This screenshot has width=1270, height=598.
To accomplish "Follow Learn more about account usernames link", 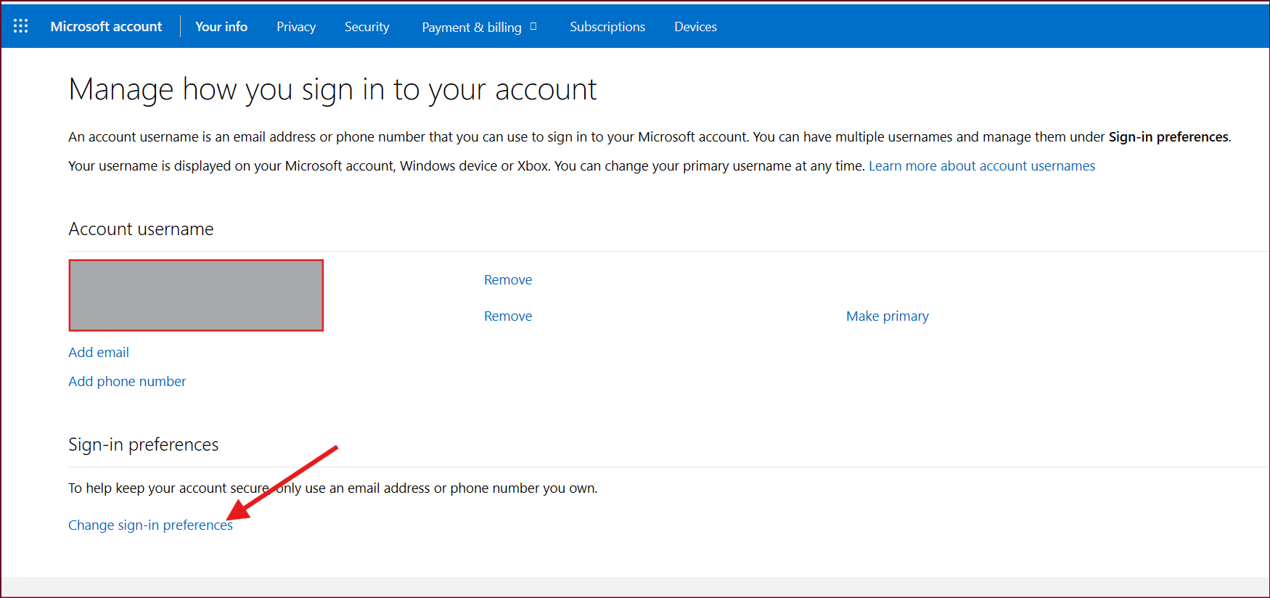I will [x=982, y=166].
